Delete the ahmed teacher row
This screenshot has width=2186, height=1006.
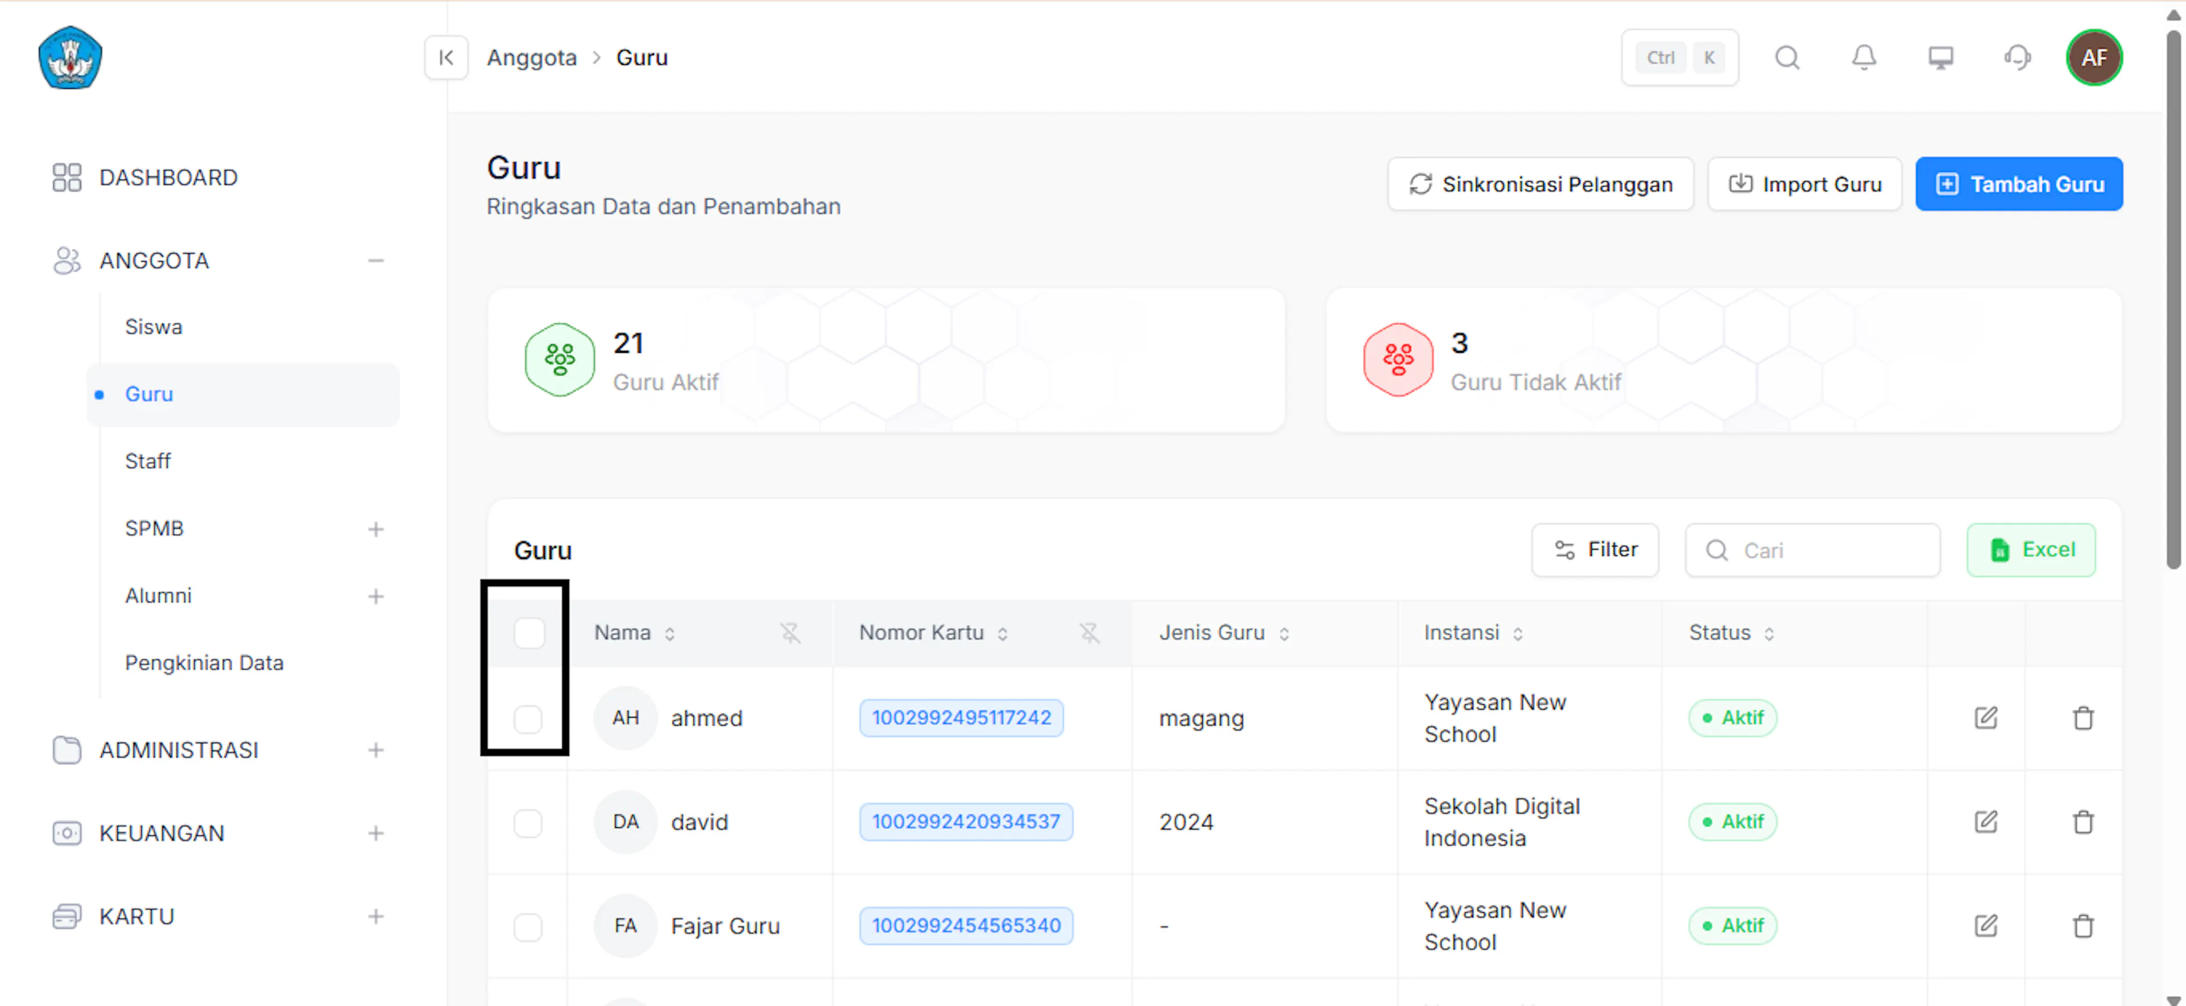pos(2082,718)
